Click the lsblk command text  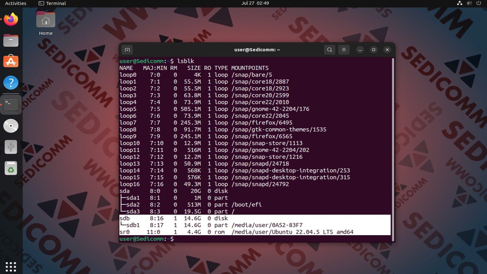point(185,61)
